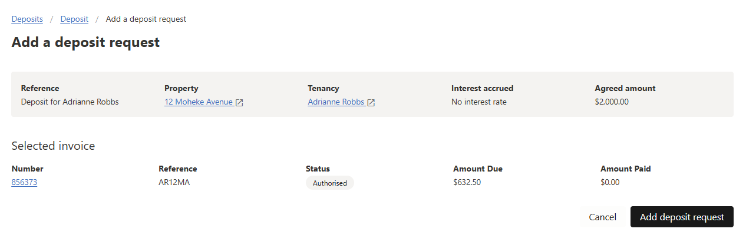Go to Deposits breadcrumb link
The width and height of the screenshot is (746, 242).
click(x=27, y=19)
